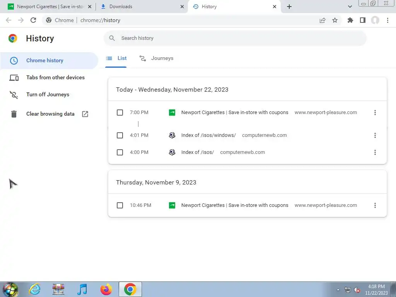
Task: Show hidden tray icons arrow
Action: click(338, 290)
